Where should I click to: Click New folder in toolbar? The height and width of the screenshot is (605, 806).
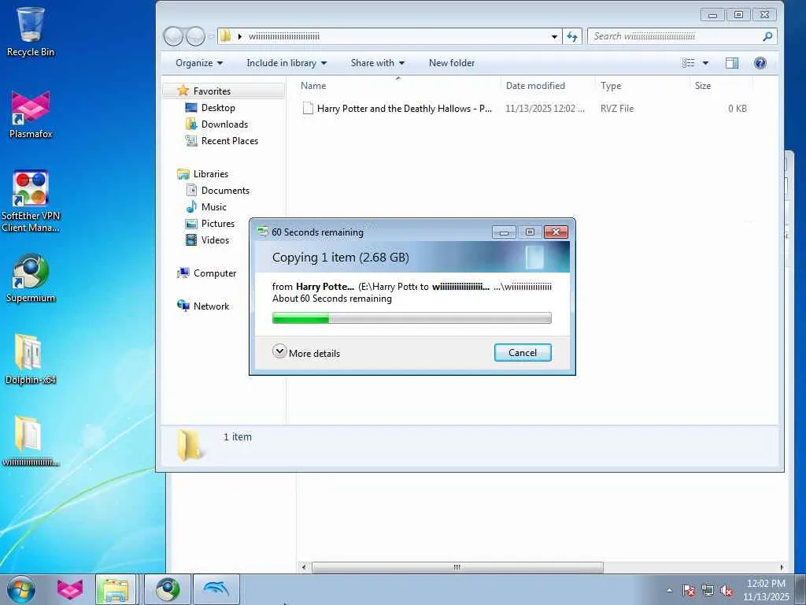coord(452,63)
